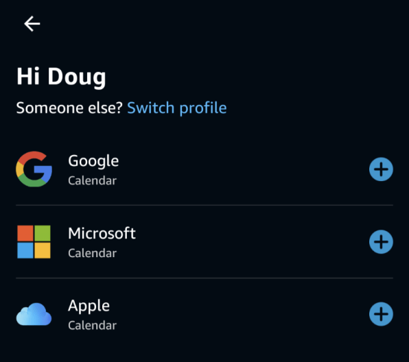Tap the Switch profile link
Image resolution: width=409 pixels, height=362 pixels.
pos(177,108)
